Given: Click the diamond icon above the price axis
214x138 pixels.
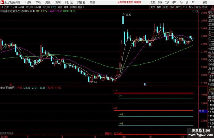Looking at the screenshot, I should coord(193,11).
